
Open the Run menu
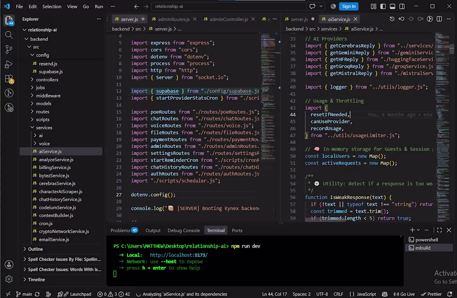click(99, 6)
